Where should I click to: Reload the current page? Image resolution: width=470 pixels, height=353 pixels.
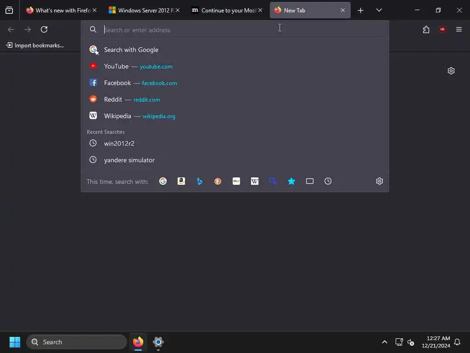44,29
